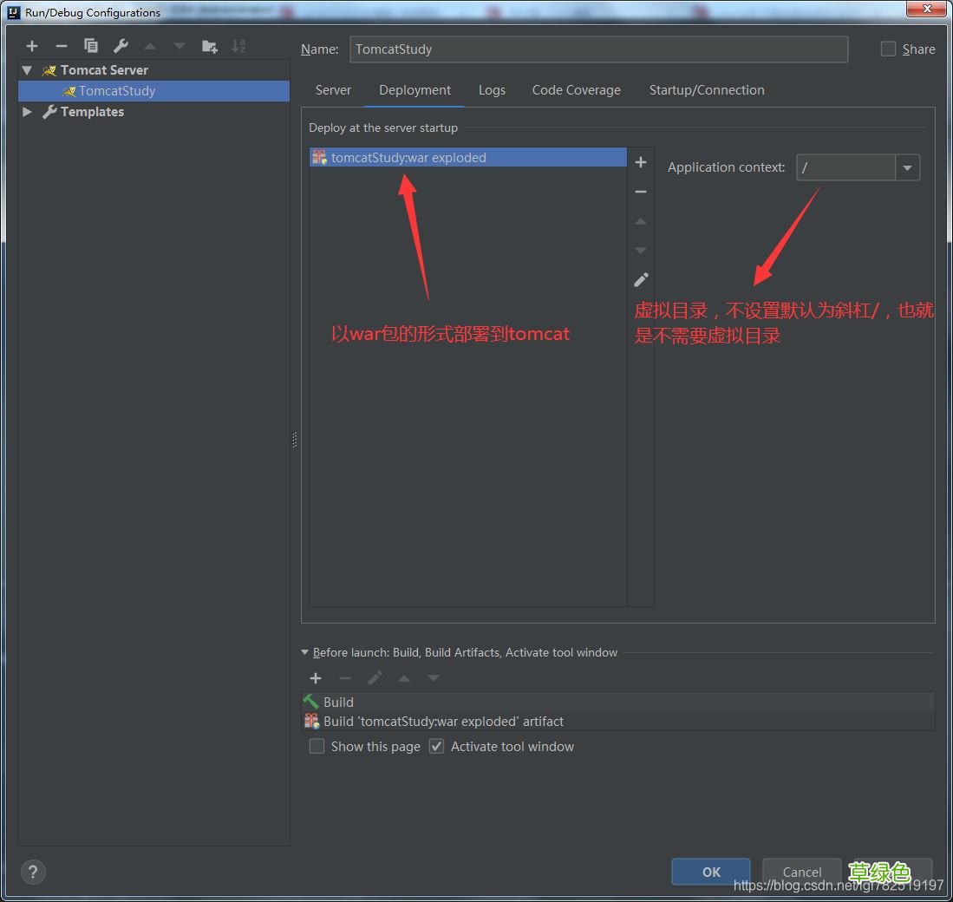Remove the selected configuration with minus icon

[x=61, y=46]
